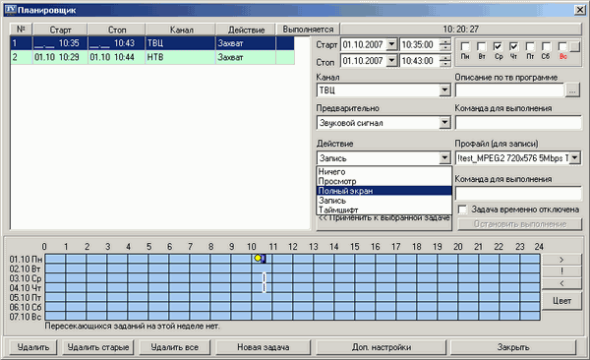Go to next week with '>' button
Viewport: 590px width, 360px height.
pyautogui.click(x=561, y=260)
